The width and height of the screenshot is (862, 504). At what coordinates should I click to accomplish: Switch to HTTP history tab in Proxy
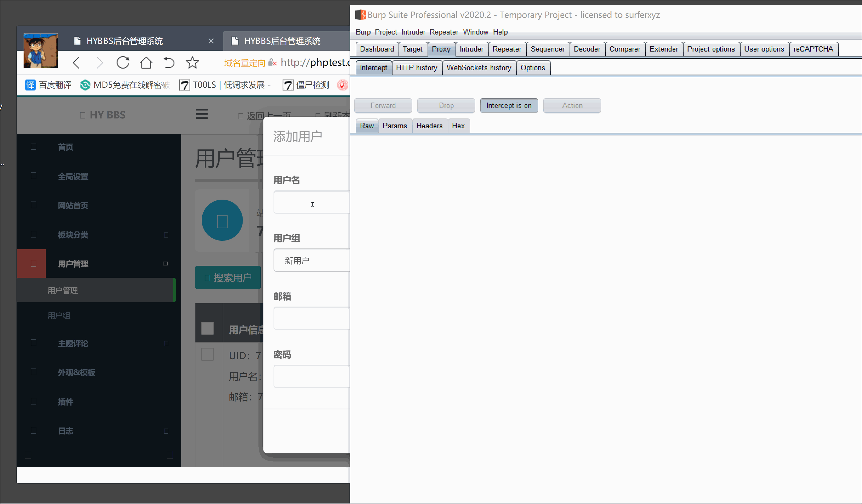(416, 68)
